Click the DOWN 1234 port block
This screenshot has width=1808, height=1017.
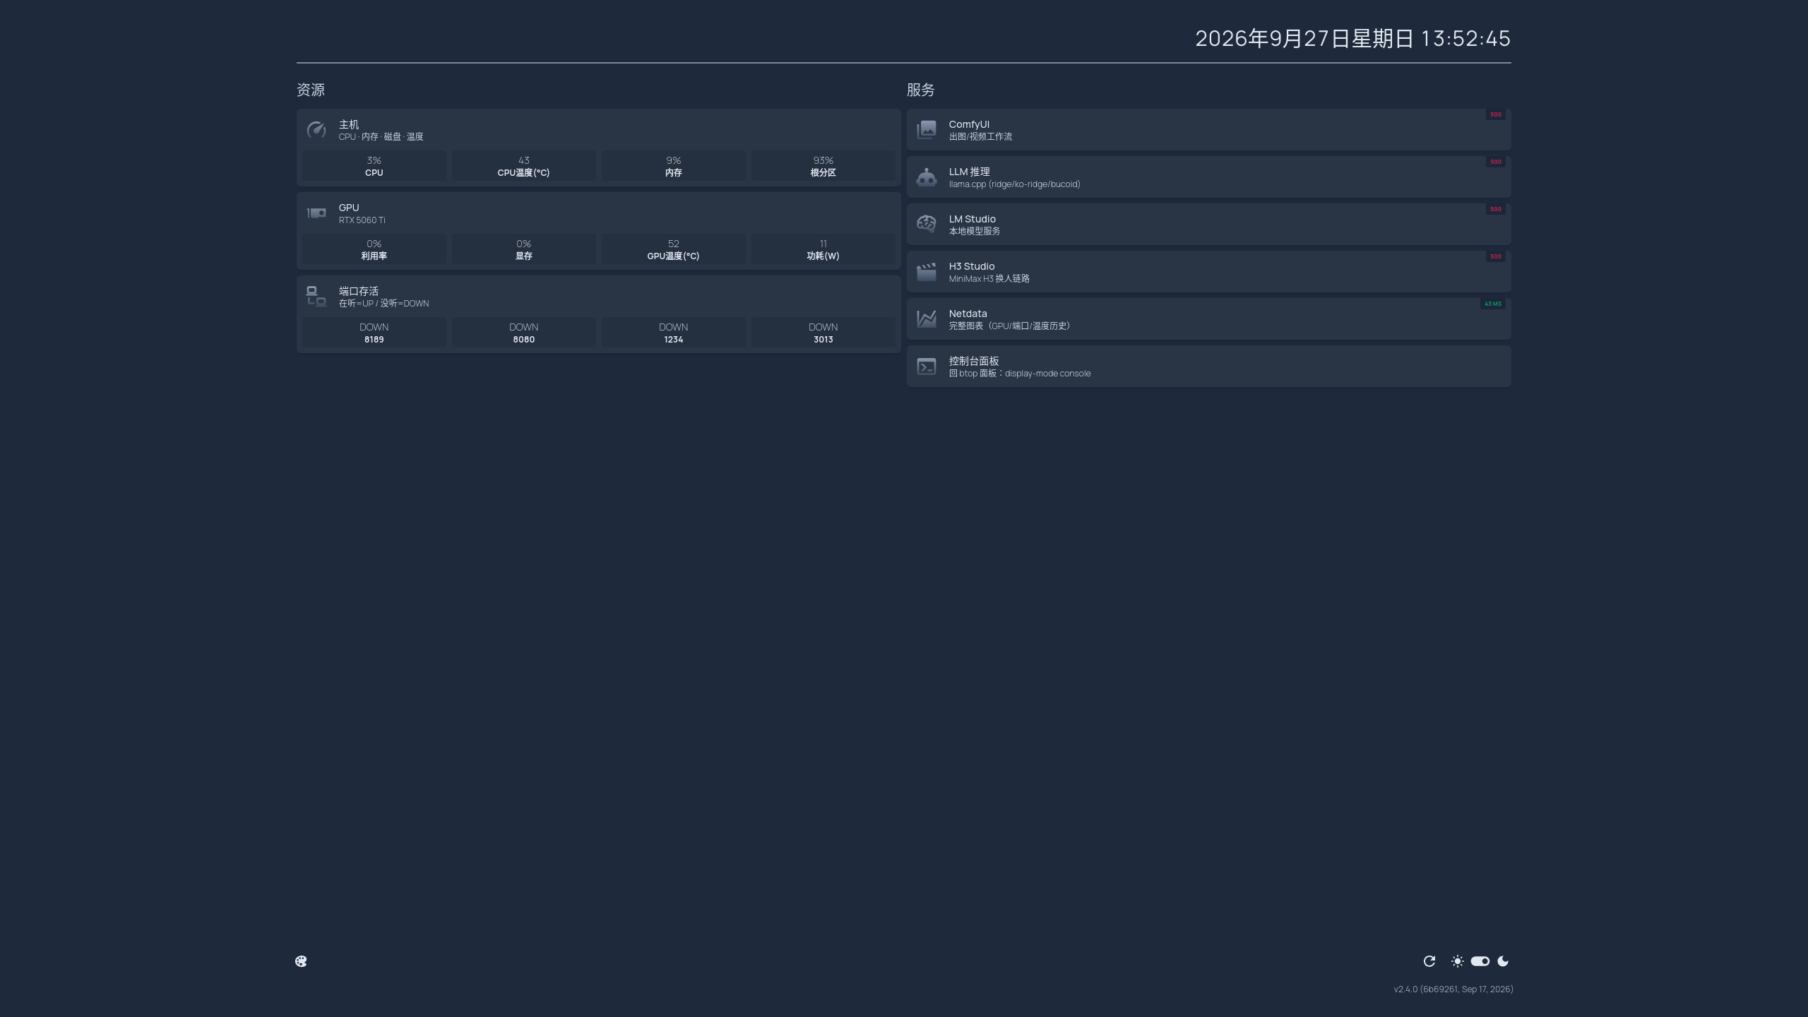point(674,333)
